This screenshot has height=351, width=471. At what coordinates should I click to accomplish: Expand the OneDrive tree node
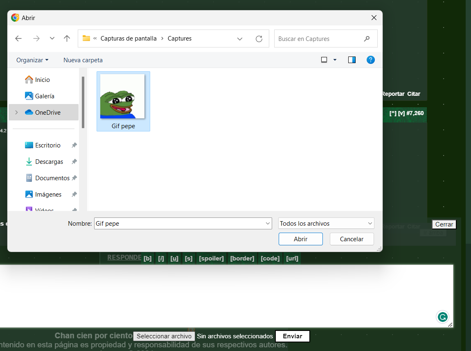point(16,113)
